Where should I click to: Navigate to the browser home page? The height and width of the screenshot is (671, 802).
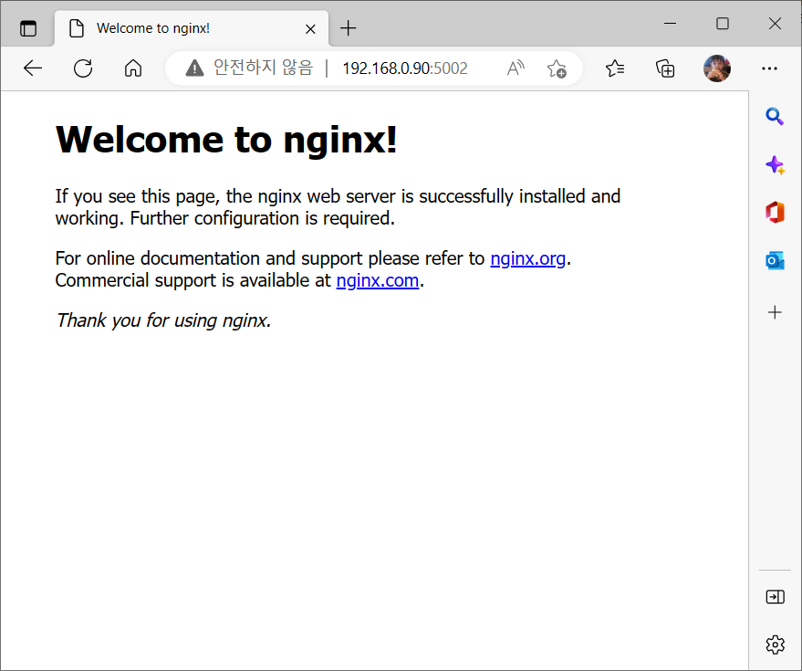pos(132,68)
